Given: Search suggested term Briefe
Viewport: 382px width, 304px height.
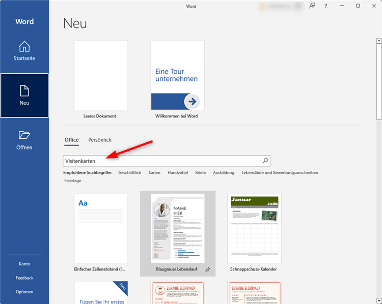Looking at the screenshot, I should point(201,173).
